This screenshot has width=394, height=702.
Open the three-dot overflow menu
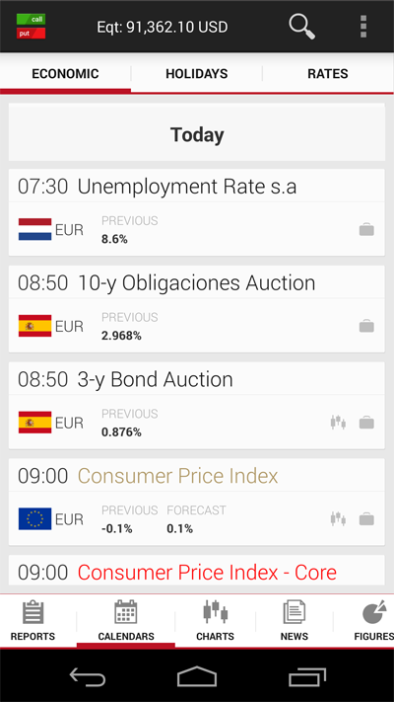click(x=363, y=27)
